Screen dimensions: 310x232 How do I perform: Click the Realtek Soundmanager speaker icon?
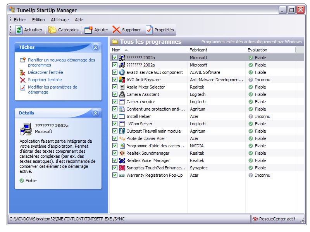click(x=122, y=153)
